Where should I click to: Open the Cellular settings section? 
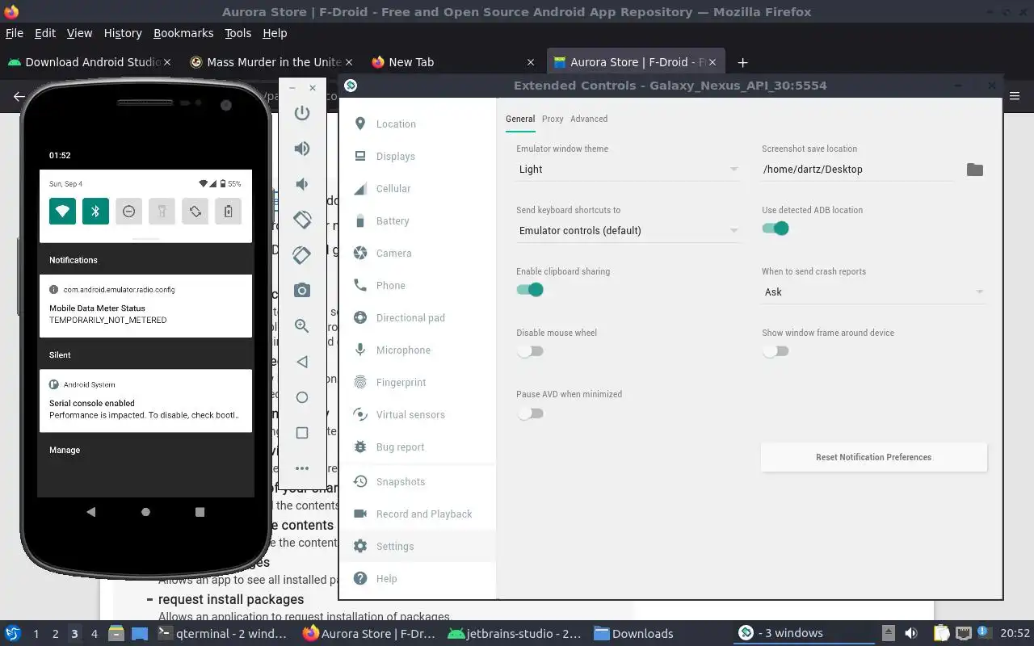click(417, 189)
